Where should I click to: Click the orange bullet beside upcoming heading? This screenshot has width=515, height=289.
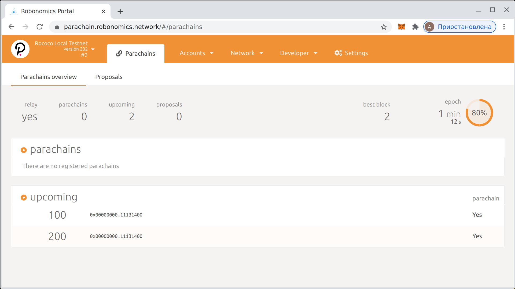click(24, 198)
